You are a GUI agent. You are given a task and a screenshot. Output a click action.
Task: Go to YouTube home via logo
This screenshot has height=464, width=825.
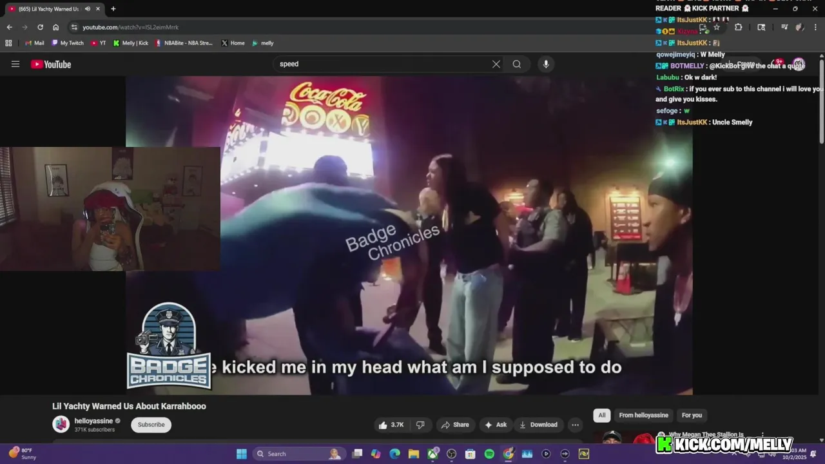pos(51,64)
